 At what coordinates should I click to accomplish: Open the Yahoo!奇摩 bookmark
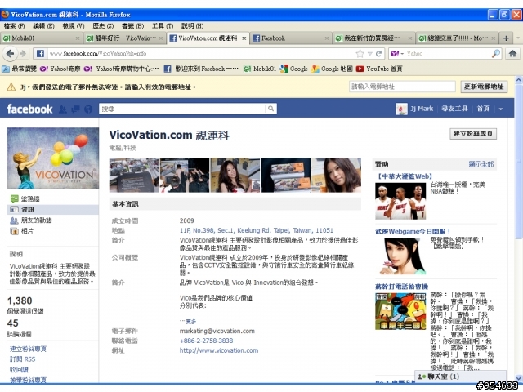pyautogui.click(x=60, y=69)
